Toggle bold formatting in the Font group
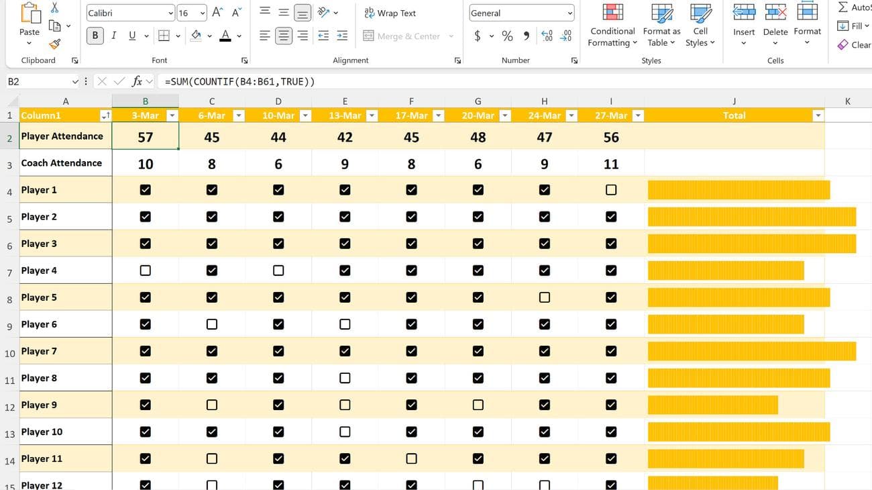This screenshot has width=872, height=490. point(94,35)
